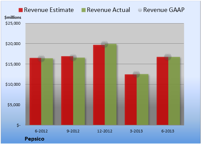Click the GAAP marker above 6-2012
This screenshot has width=201, height=144.
[x=41, y=58]
